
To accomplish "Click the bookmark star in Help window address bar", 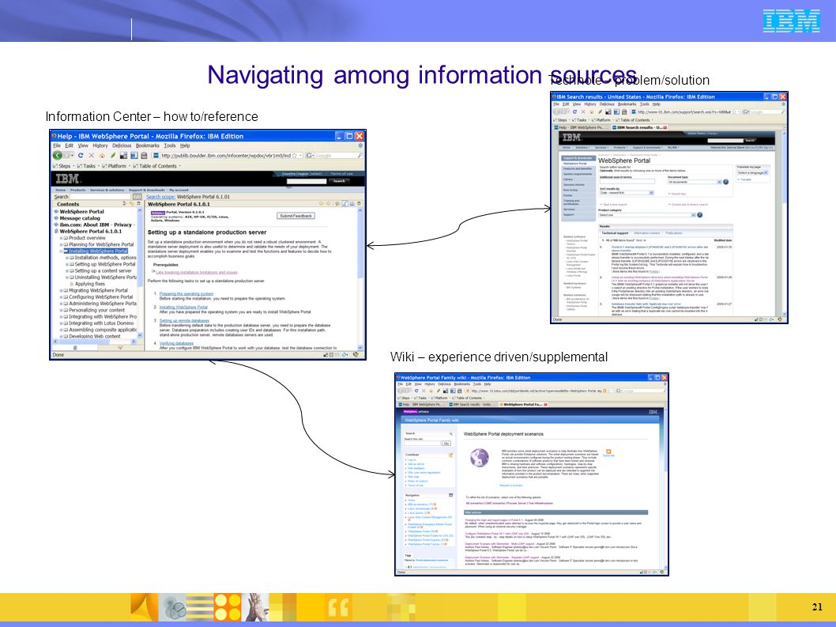I will (x=295, y=155).
